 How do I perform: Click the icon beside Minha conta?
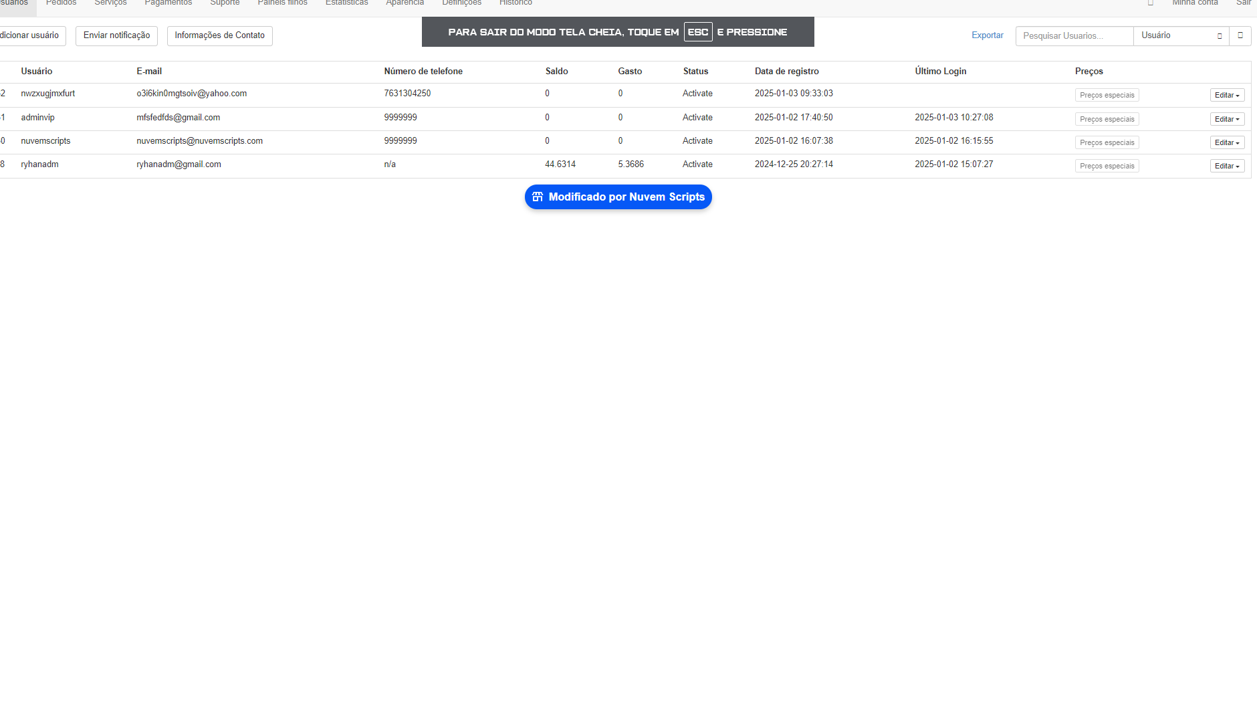1151,3
